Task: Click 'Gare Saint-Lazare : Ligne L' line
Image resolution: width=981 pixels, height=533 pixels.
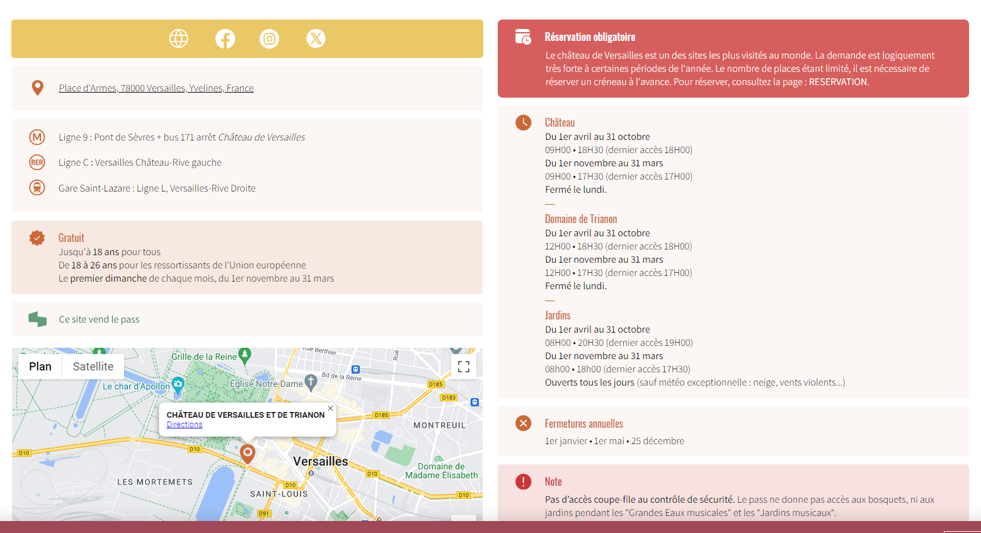Action: click(157, 188)
